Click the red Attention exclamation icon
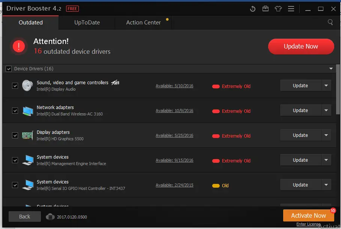341x229 pixels. coord(19,46)
